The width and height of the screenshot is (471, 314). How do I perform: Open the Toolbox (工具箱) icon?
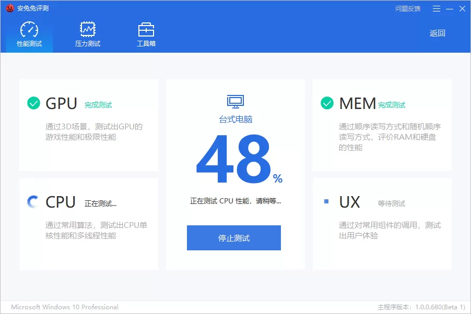tap(146, 29)
